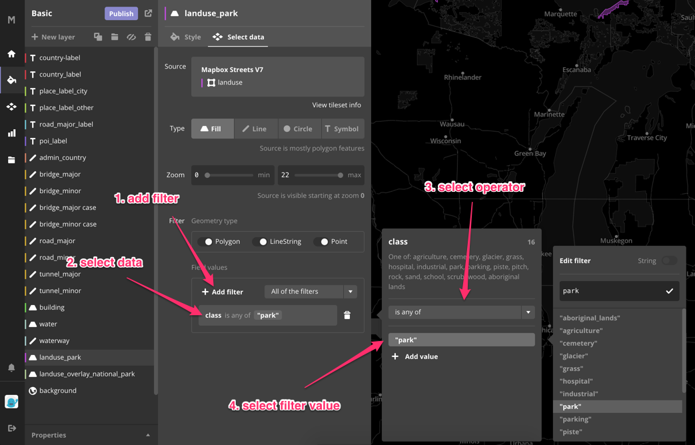Click the notifications bell icon
This screenshot has width=695, height=445.
click(x=11, y=368)
